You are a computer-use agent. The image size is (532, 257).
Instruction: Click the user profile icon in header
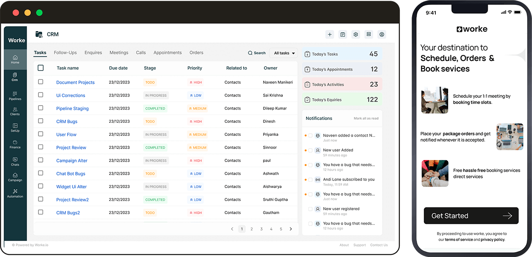coord(382,34)
